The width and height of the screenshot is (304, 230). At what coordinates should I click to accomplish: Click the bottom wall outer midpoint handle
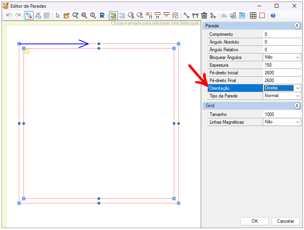(x=99, y=203)
